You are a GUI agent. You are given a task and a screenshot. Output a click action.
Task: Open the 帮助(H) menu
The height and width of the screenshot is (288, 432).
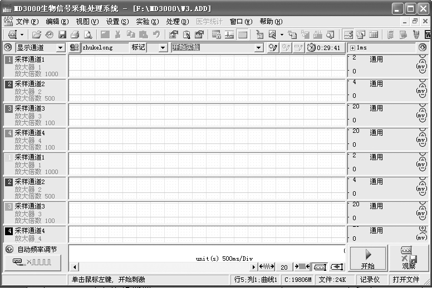coord(271,22)
